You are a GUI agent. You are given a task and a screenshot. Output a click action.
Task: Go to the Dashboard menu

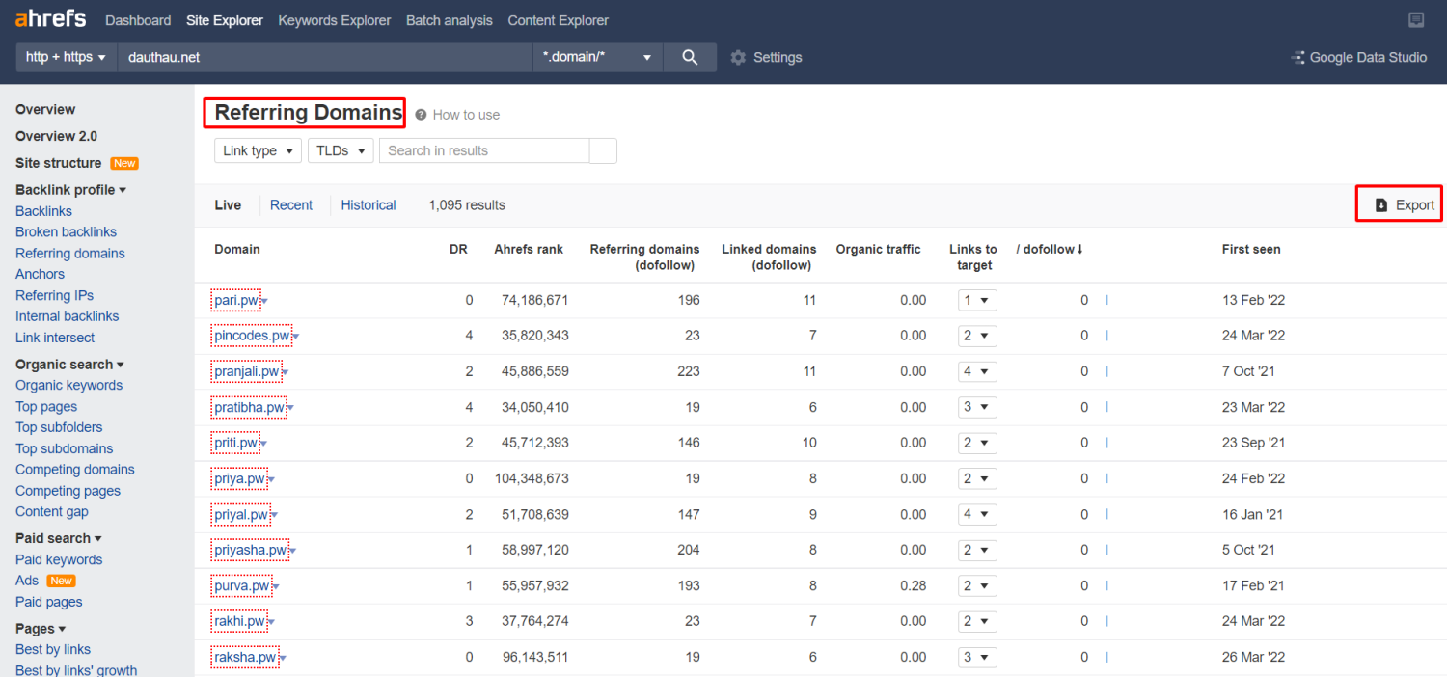tap(138, 20)
